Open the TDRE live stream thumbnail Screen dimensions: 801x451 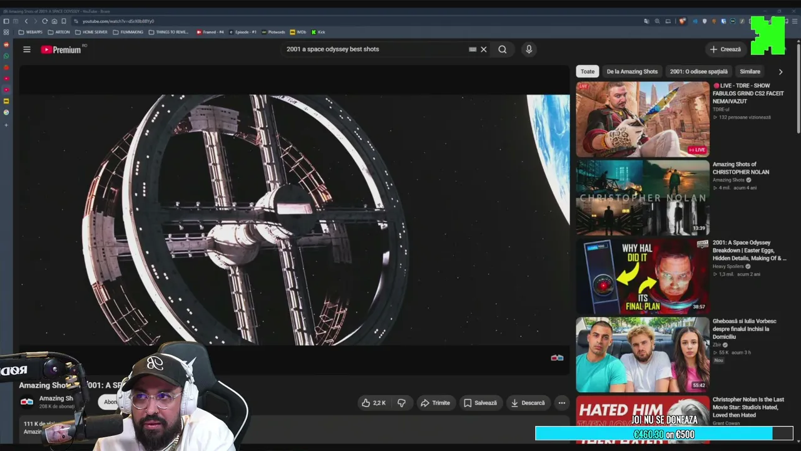pos(643,119)
